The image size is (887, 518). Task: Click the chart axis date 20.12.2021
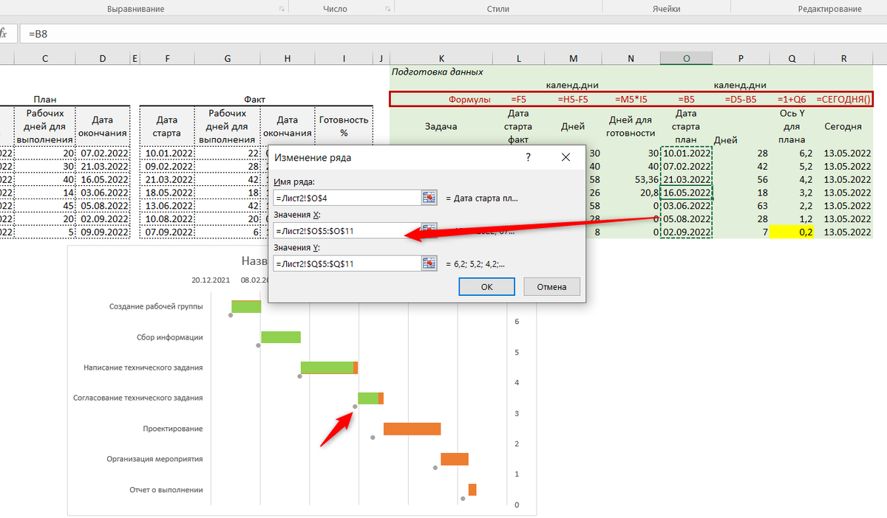(211, 280)
